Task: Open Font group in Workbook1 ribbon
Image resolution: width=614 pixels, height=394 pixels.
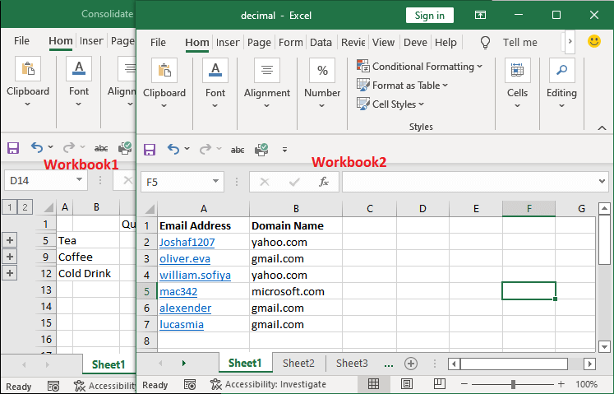Action: coord(79,82)
